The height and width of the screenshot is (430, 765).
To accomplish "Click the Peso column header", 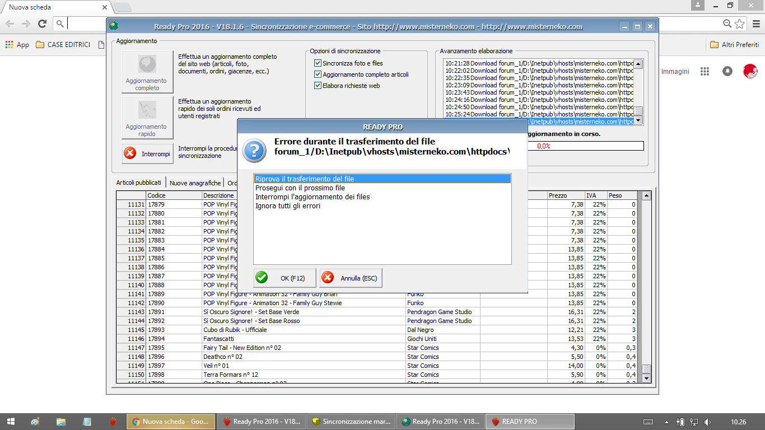I will coord(622,195).
